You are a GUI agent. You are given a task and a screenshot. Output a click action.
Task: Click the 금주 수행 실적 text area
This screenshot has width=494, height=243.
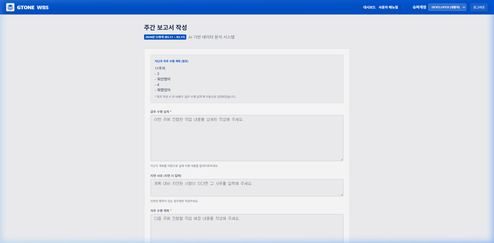pos(247,138)
